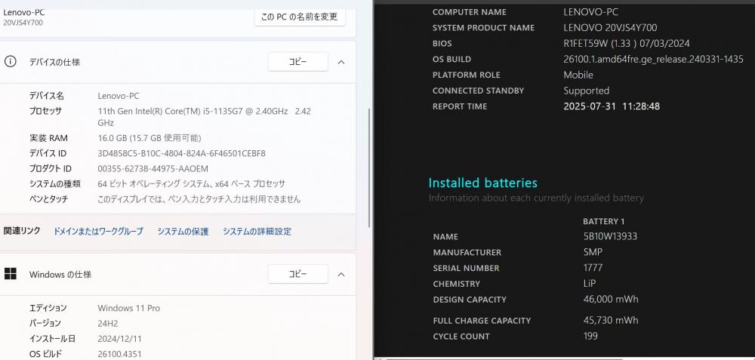This screenshot has width=755, height=360.
Task: Select the device ID value 3D4858C5
Action: click(x=181, y=153)
